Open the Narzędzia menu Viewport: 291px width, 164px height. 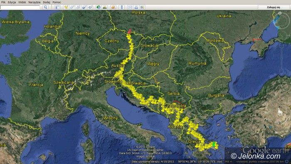click(35, 2)
